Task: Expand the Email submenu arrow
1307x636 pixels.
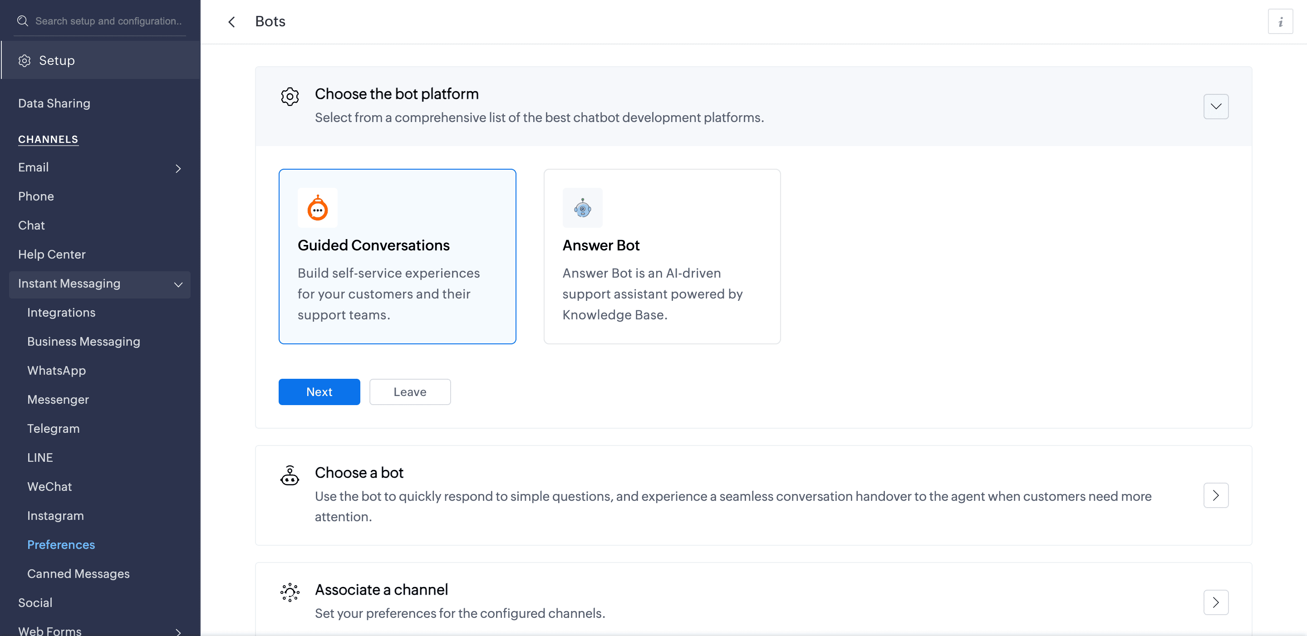Action: (x=178, y=168)
